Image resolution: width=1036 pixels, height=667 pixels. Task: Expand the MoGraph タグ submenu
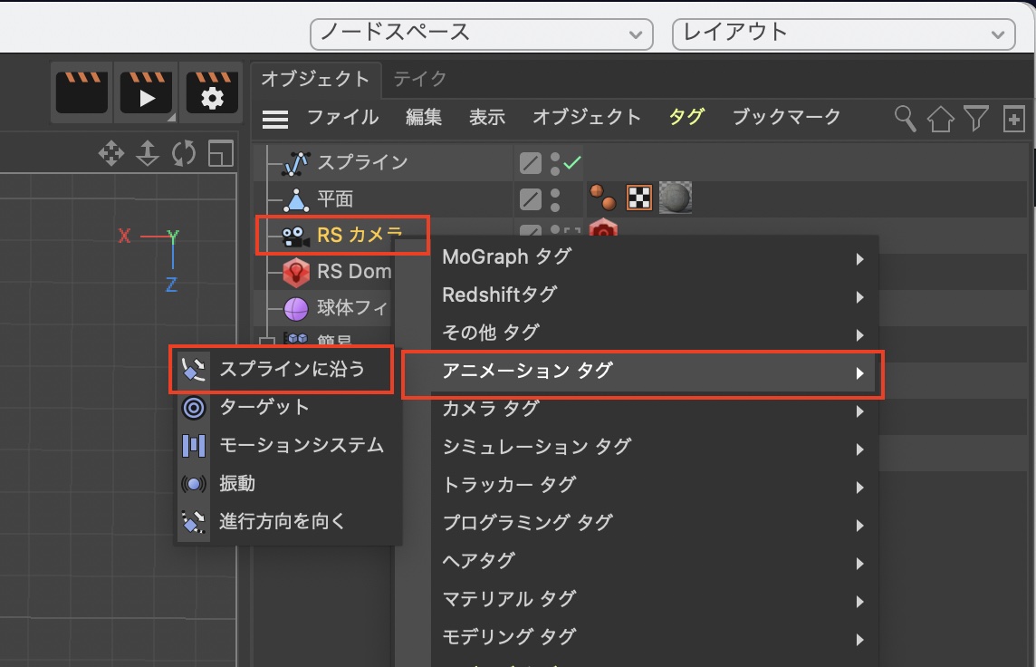[x=650, y=257]
